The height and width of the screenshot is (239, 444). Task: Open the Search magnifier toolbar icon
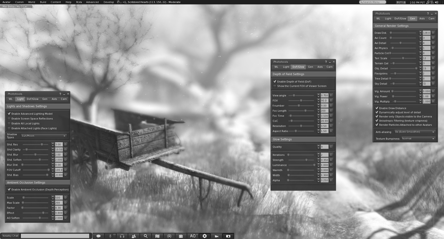pyautogui.click(x=145, y=236)
